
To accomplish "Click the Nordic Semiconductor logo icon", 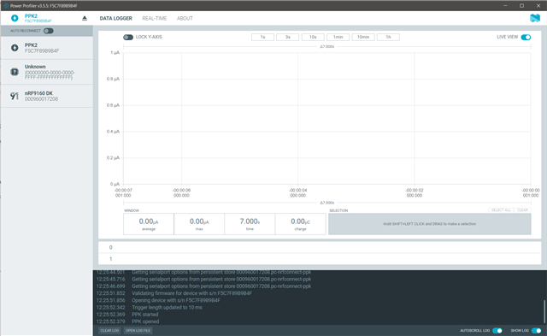I will coord(535,18).
